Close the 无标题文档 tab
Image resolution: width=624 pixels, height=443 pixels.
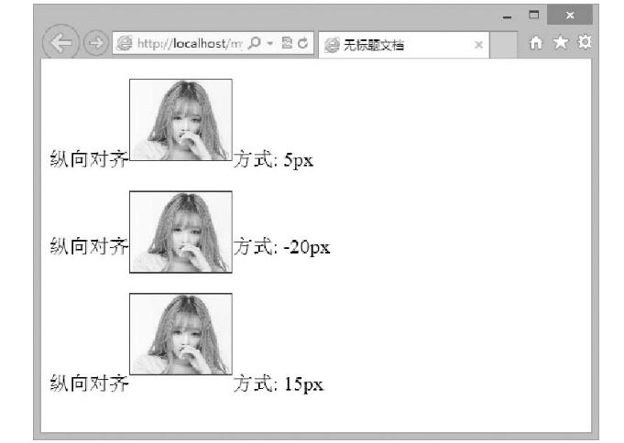tap(478, 45)
